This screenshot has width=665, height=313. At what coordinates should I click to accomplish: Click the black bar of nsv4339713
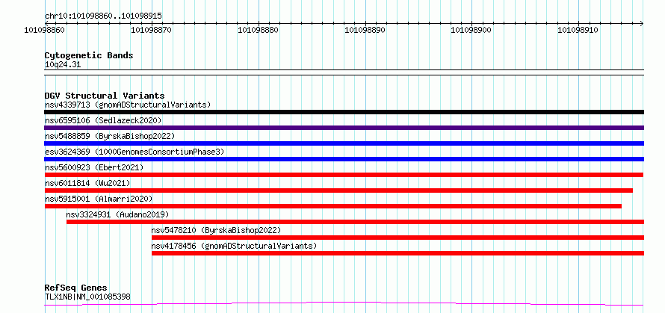(344, 112)
